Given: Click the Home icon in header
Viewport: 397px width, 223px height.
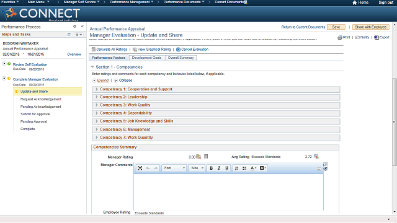Looking at the screenshot, I should point(354,2).
